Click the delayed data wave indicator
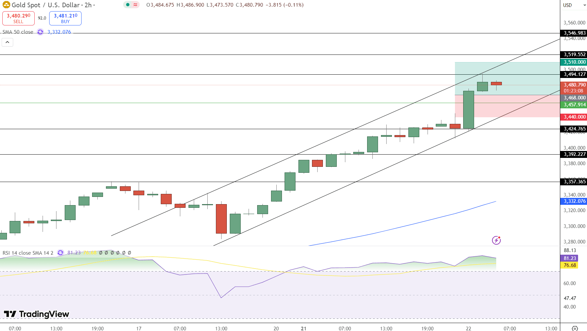Image resolution: width=587 pixels, height=331 pixels. pos(135,5)
